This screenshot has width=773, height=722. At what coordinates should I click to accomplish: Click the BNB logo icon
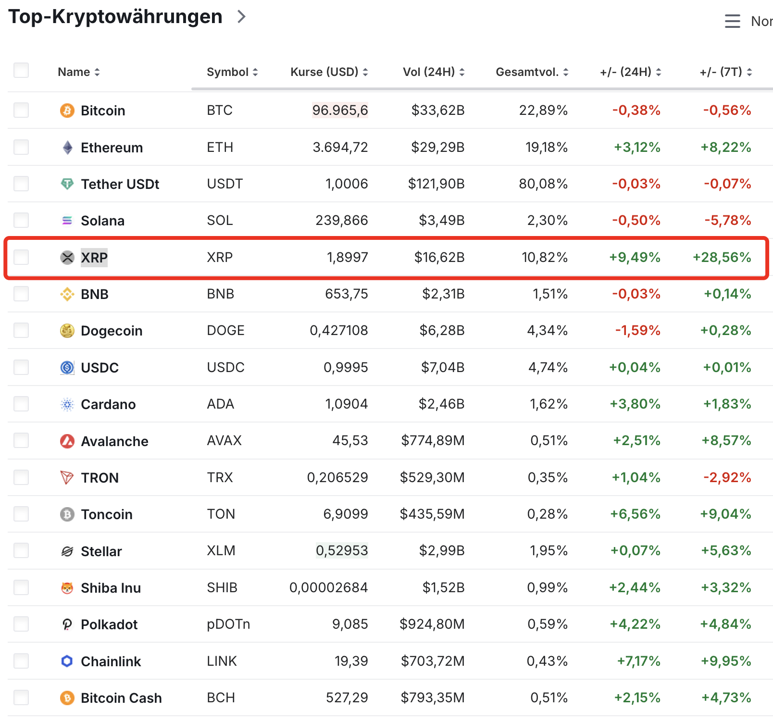click(67, 294)
